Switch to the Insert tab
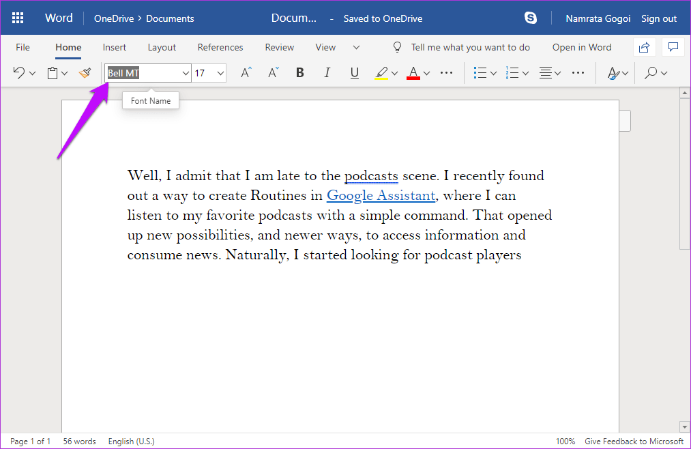The image size is (691, 449). pos(115,47)
